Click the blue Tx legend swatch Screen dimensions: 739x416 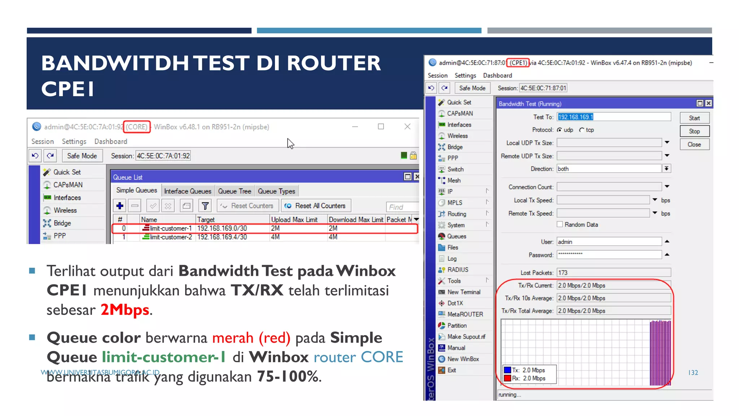click(507, 370)
